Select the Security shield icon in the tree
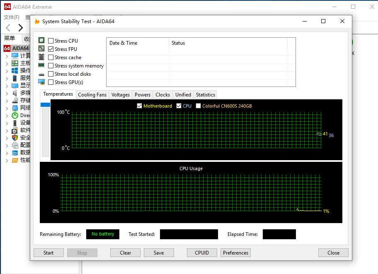Image resolution: width=378 pixels, height=274 pixels. 15,138
